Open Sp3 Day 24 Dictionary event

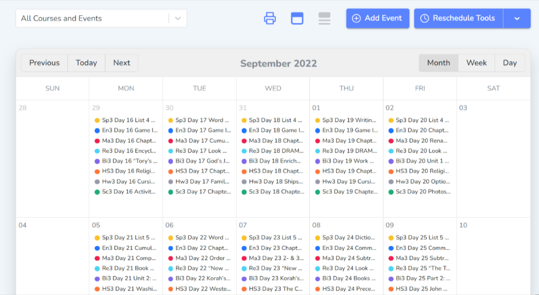pyautogui.click(x=346, y=237)
